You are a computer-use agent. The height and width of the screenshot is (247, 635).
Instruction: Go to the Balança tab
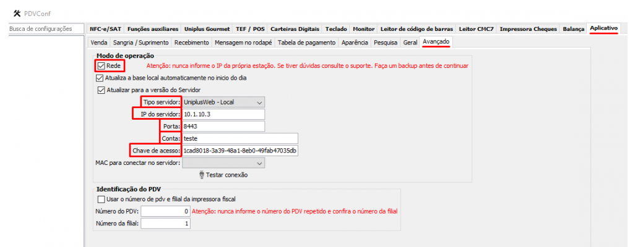click(x=572, y=29)
